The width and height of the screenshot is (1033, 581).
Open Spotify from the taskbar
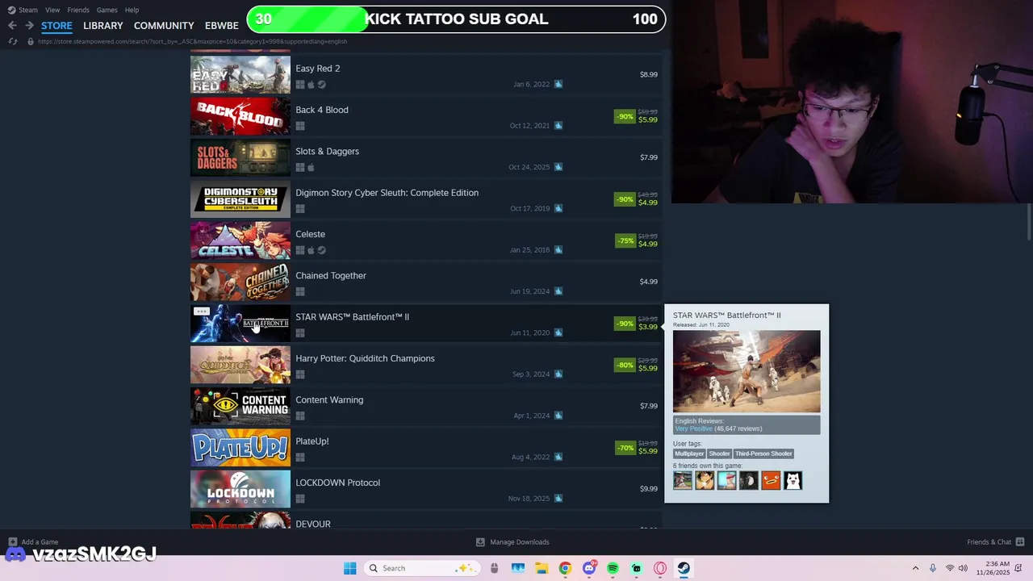pyautogui.click(x=613, y=568)
